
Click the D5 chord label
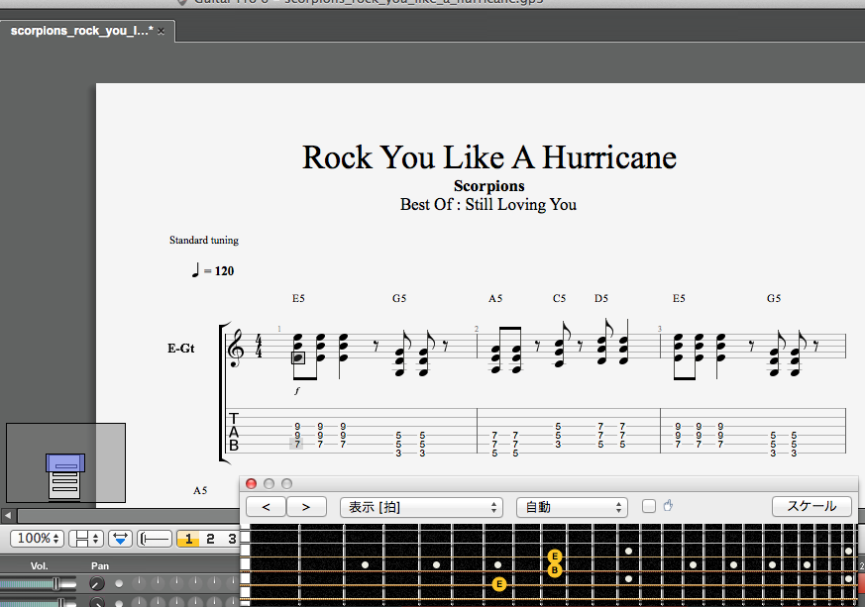coord(600,298)
